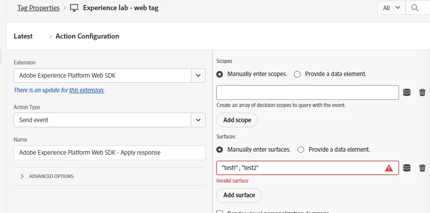Open the Extension dropdown arrow
The image size is (430, 213).
[x=199, y=76]
